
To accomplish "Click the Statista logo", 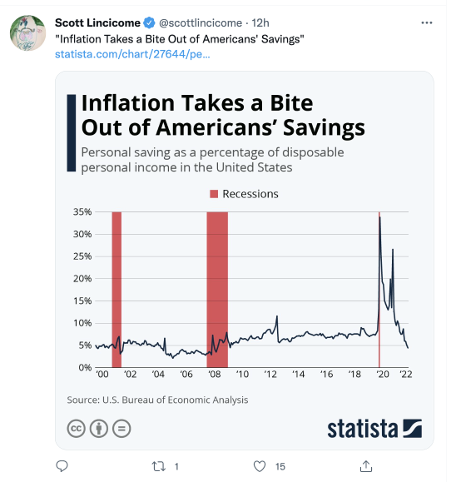I will pyautogui.click(x=374, y=429).
